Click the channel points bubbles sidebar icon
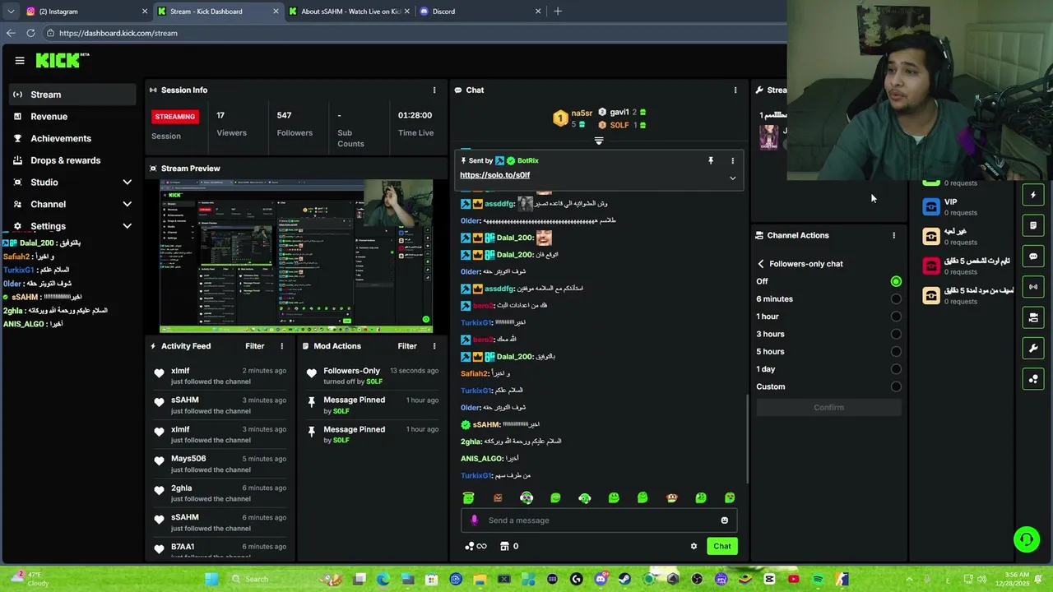The image size is (1053, 592). tap(1033, 379)
